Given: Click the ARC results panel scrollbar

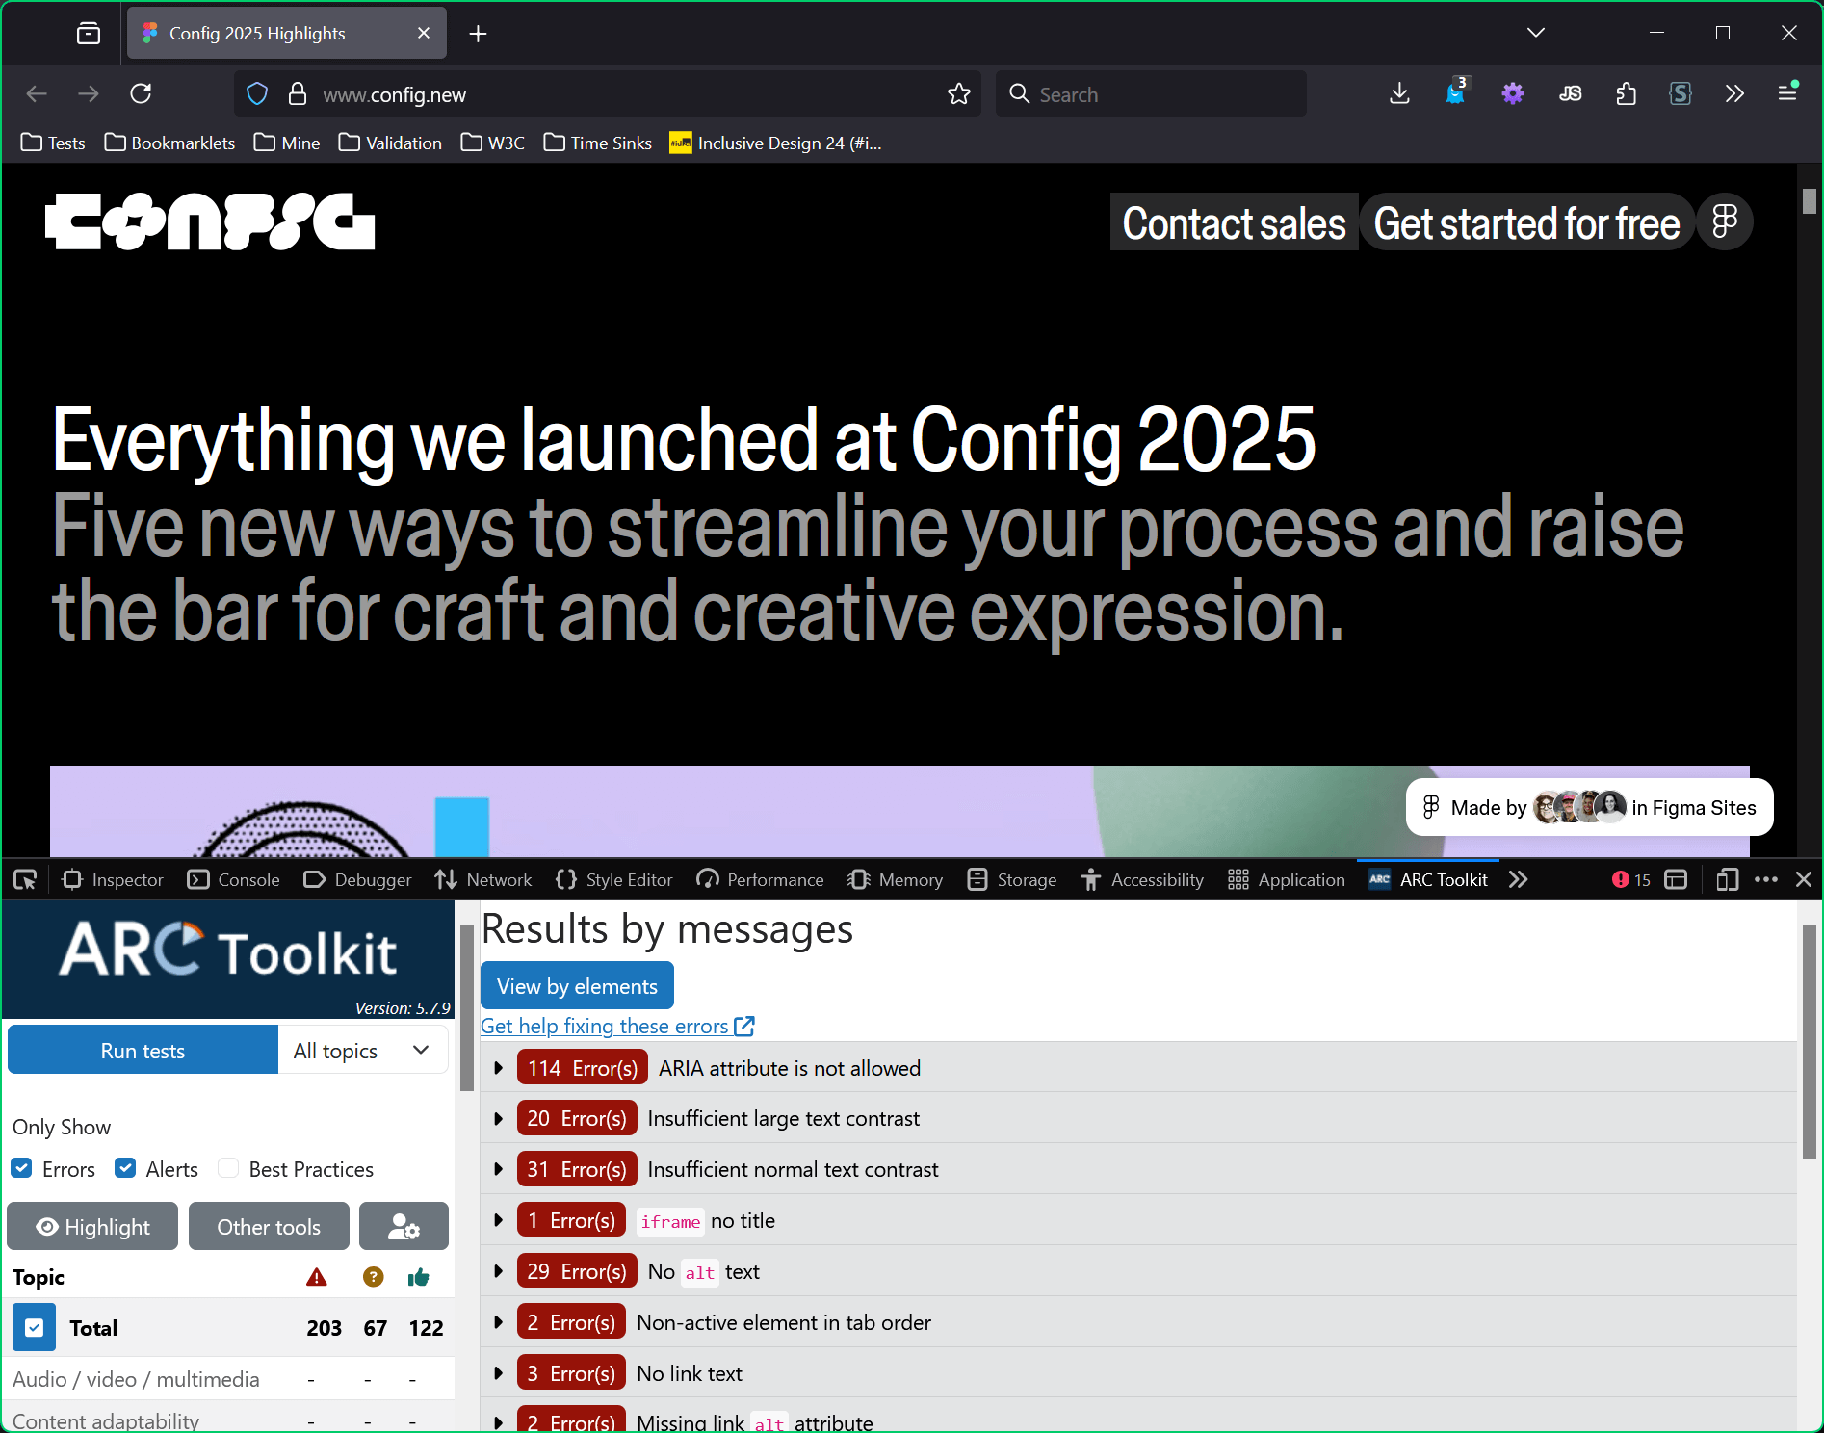Looking at the screenshot, I should pos(1810,1040).
